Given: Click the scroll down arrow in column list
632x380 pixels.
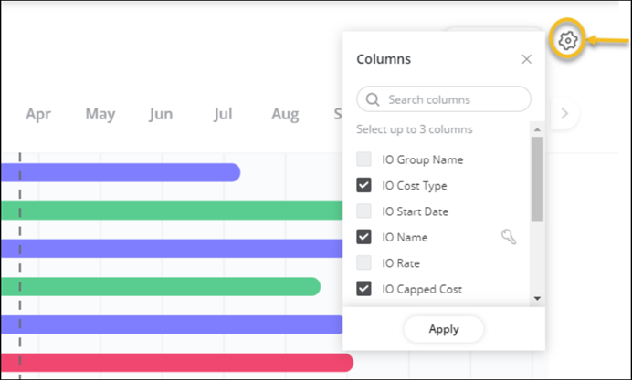Looking at the screenshot, I should coord(537,297).
